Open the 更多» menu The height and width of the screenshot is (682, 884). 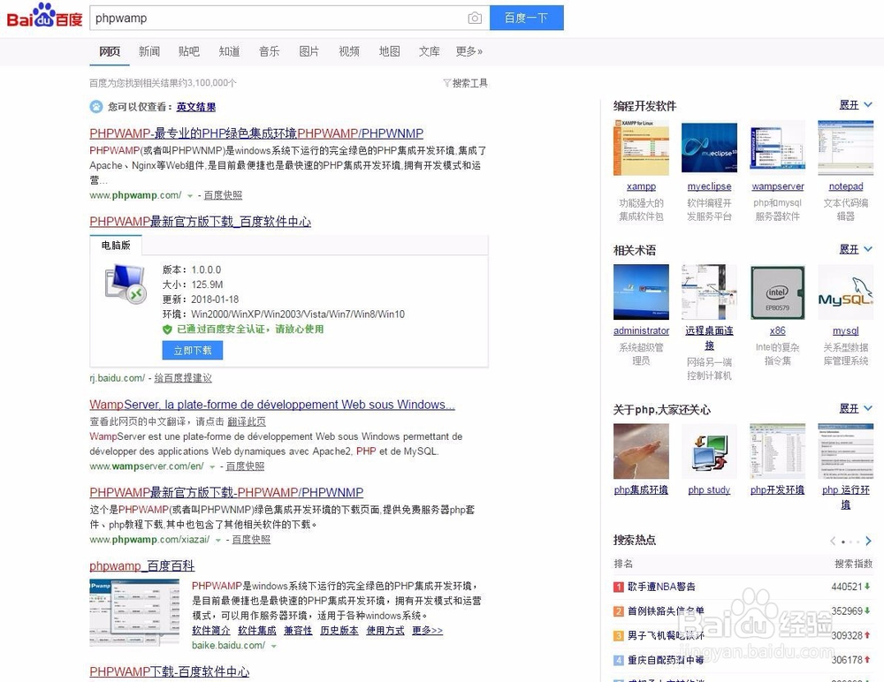[469, 51]
